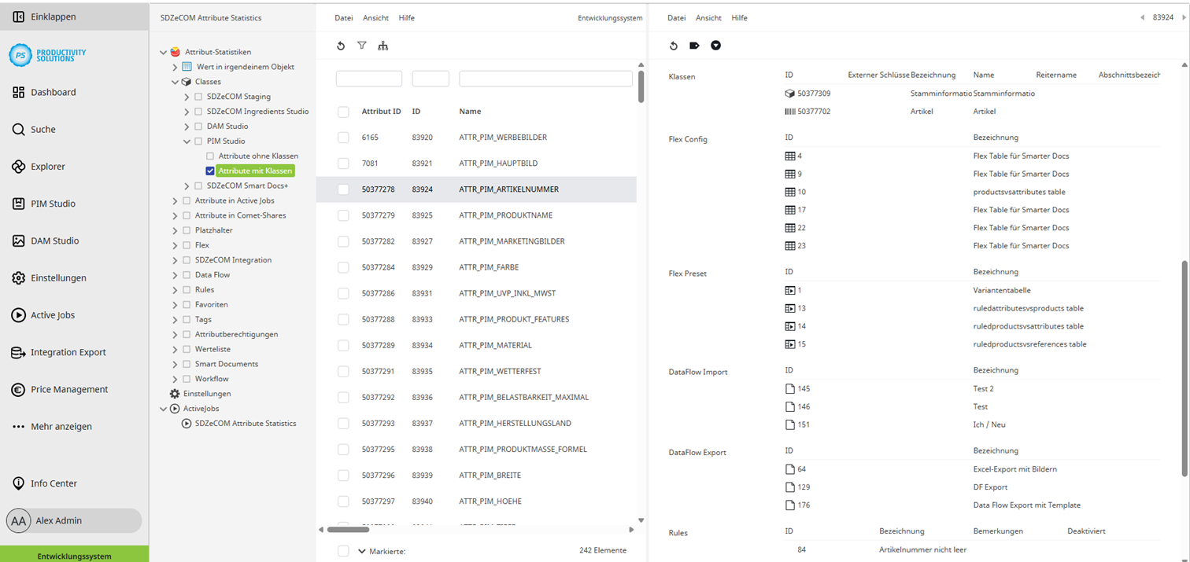Click the Entwicklungssystem button at the bottom left

coord(73,555)
